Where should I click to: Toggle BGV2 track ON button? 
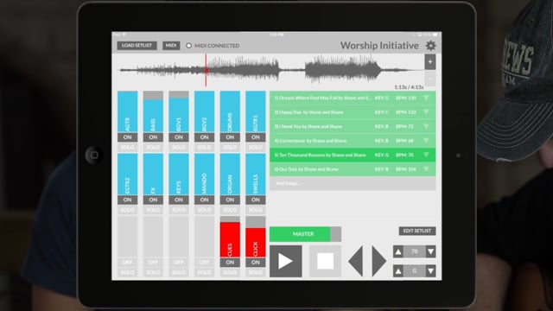click(x=204, y=137)
